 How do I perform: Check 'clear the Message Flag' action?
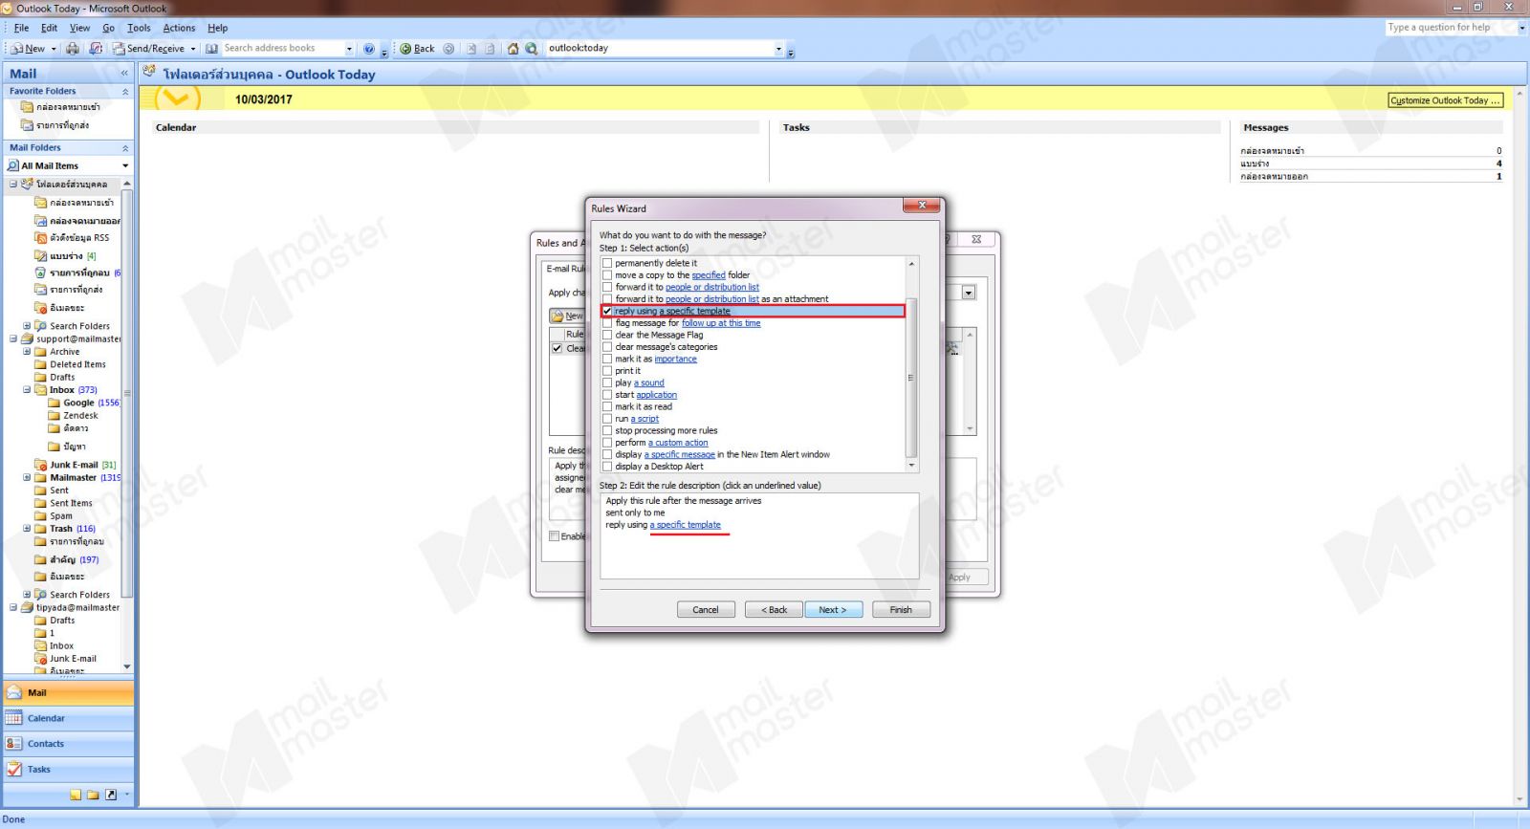[x=607, y=335]
